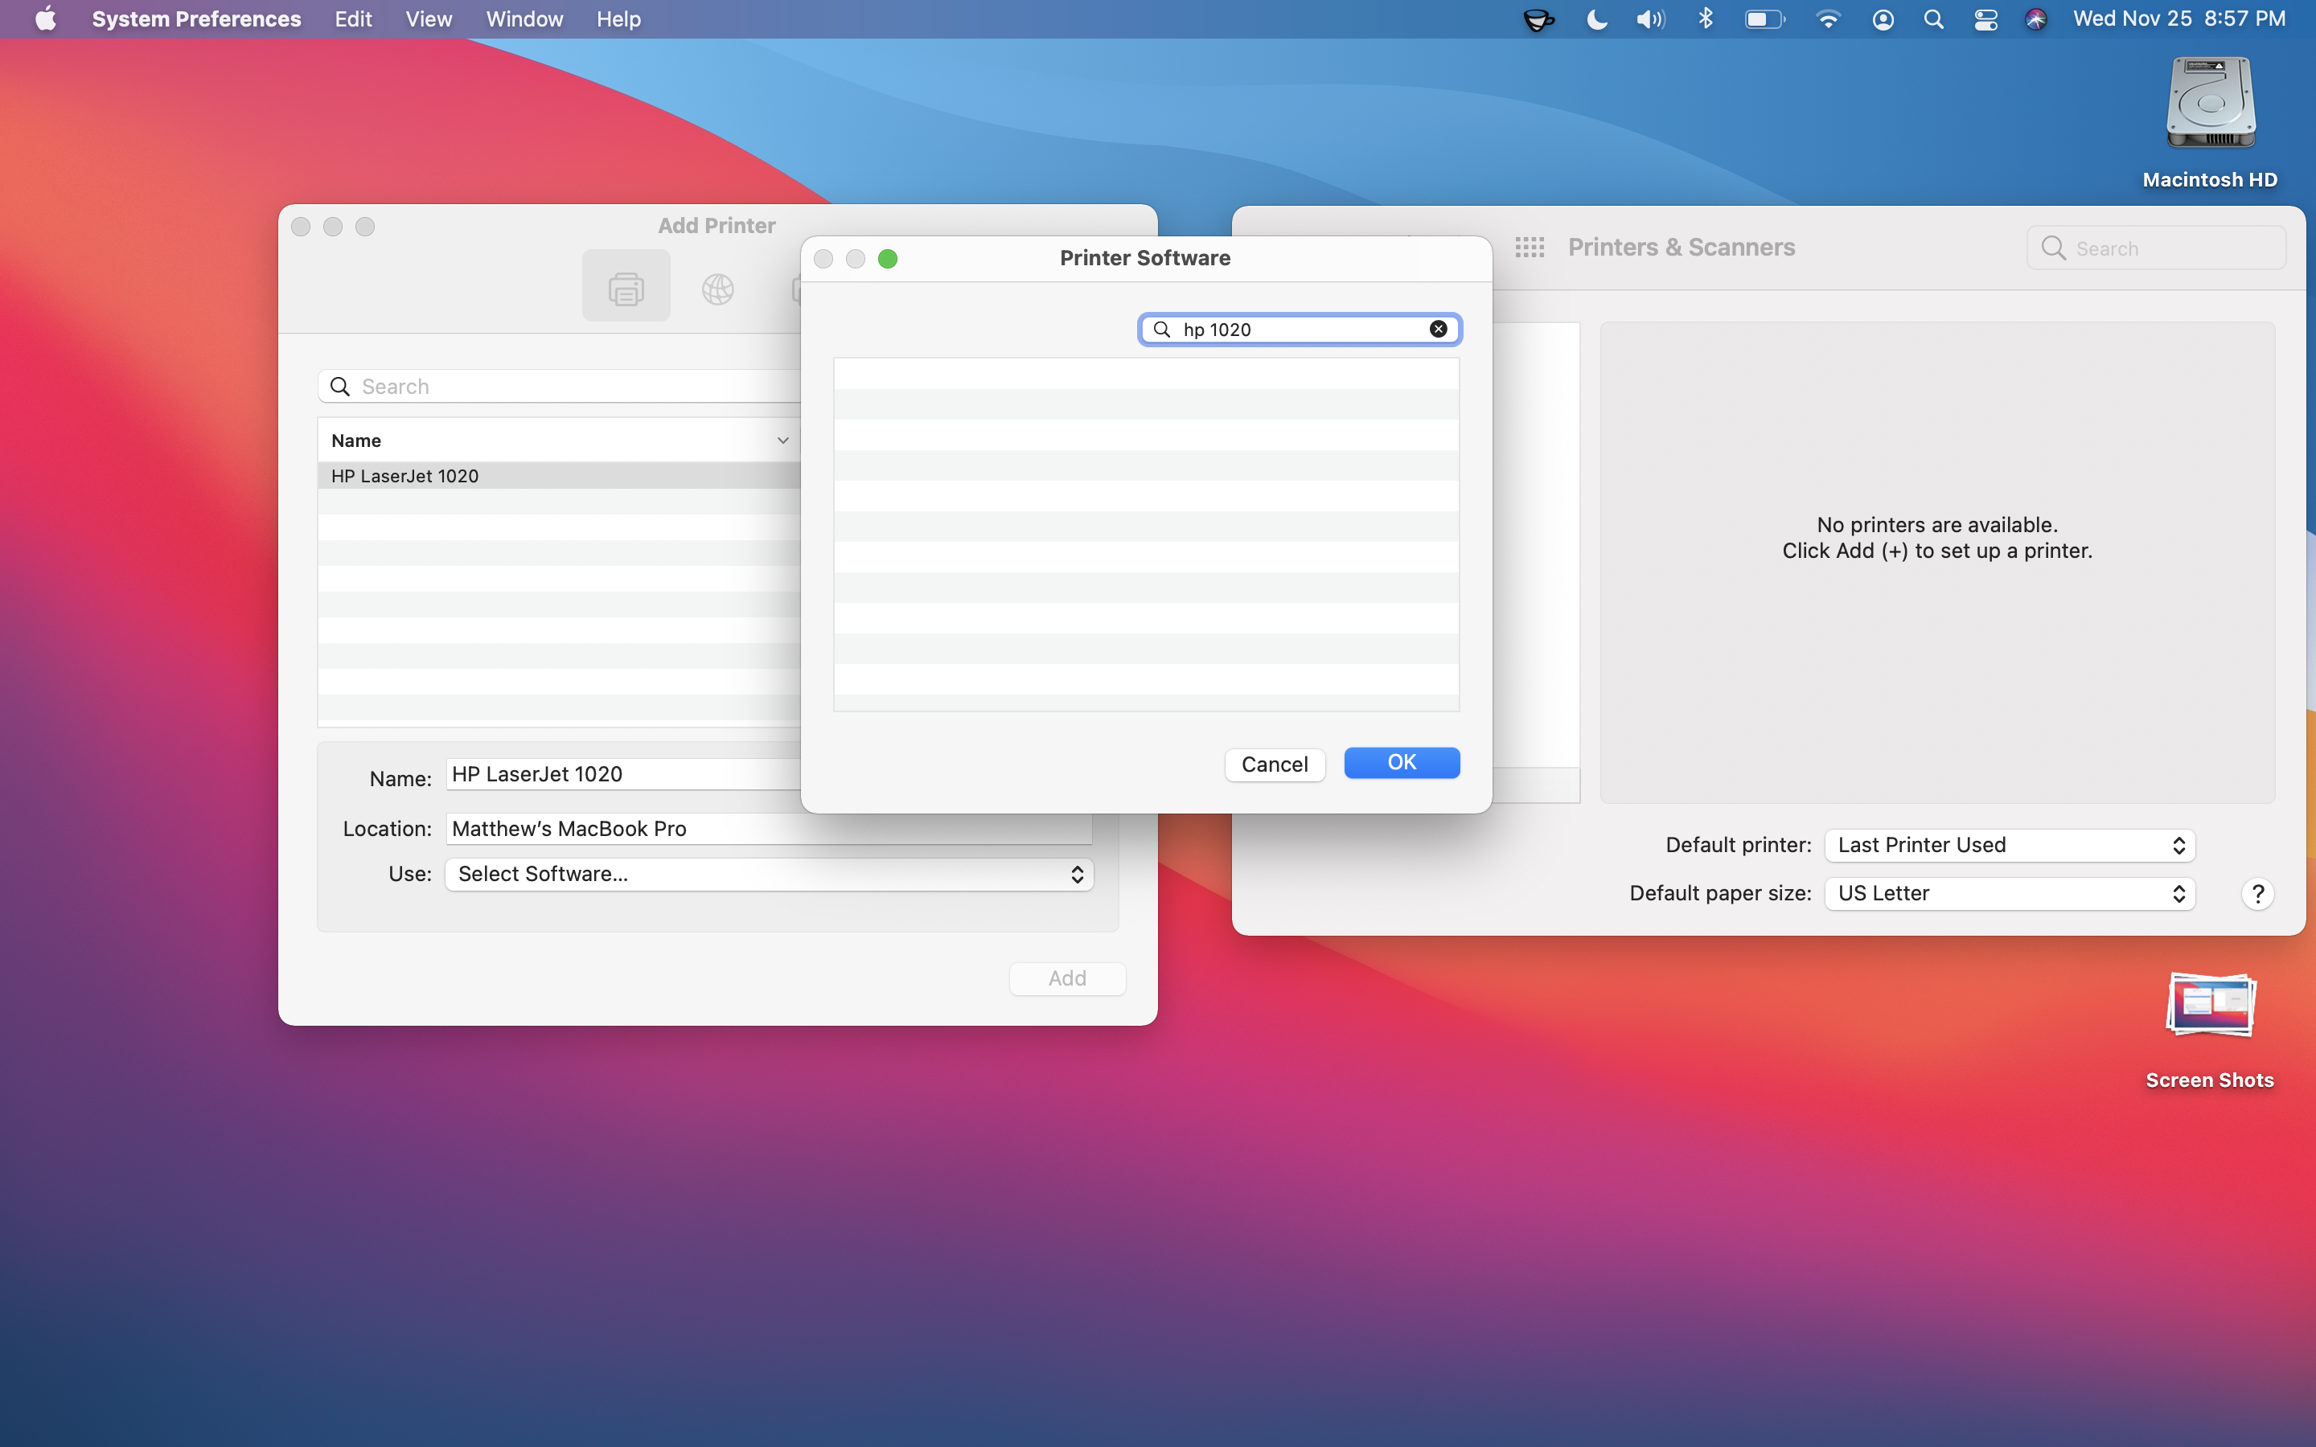The width and height of the screenshot is (2316, 1447).
Task: Open the Default printer dropdown
Action: (2009, 845)
